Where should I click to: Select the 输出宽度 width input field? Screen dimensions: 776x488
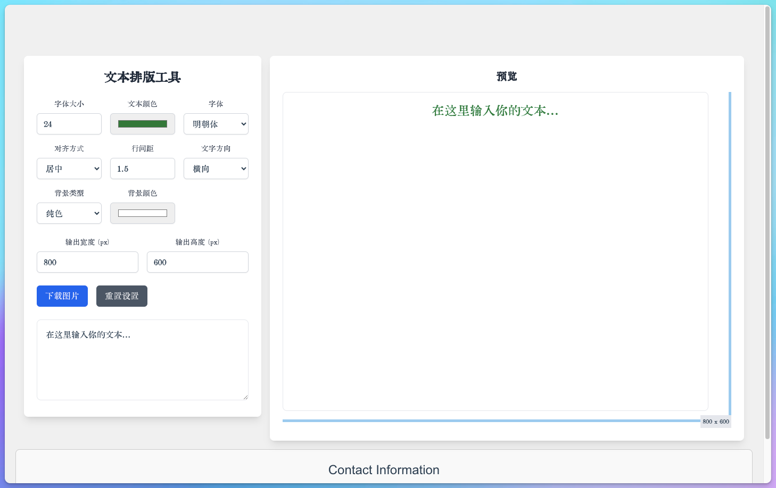pos(87,262)
